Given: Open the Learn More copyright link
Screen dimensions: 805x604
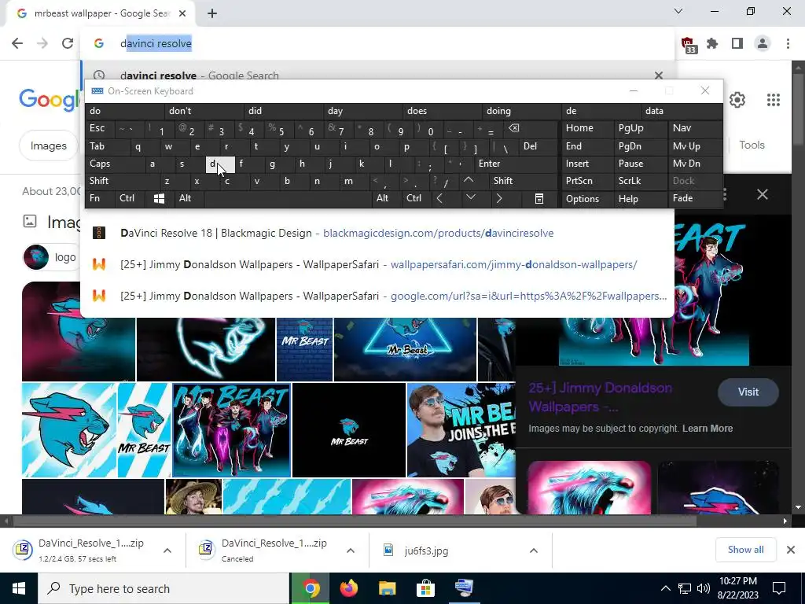Looking at the screenshot, I should click(x=708, y=429).
